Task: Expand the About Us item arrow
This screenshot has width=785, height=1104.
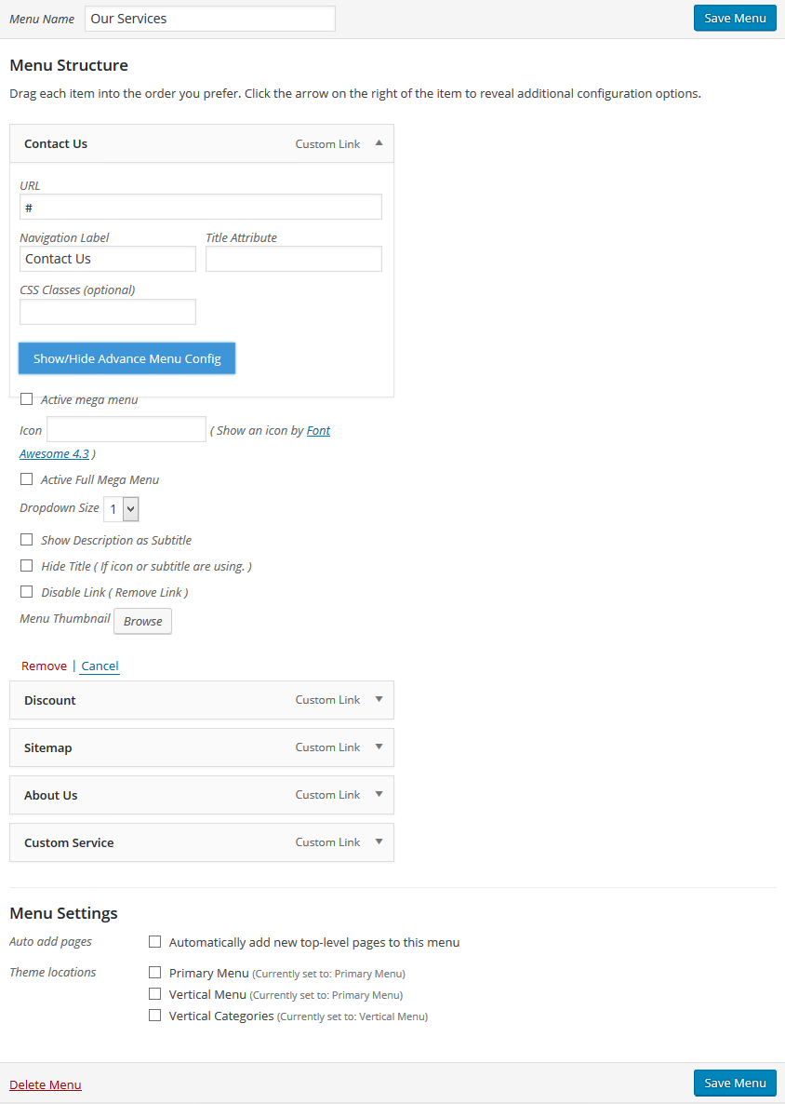Action: click(x=379, y=794)
